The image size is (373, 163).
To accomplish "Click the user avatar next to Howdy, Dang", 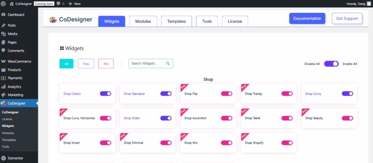I will point(369,4).
